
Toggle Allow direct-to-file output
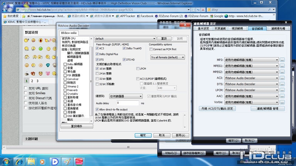[x=97, y=109]
